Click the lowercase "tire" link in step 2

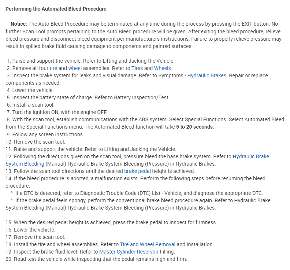[53, 68]
